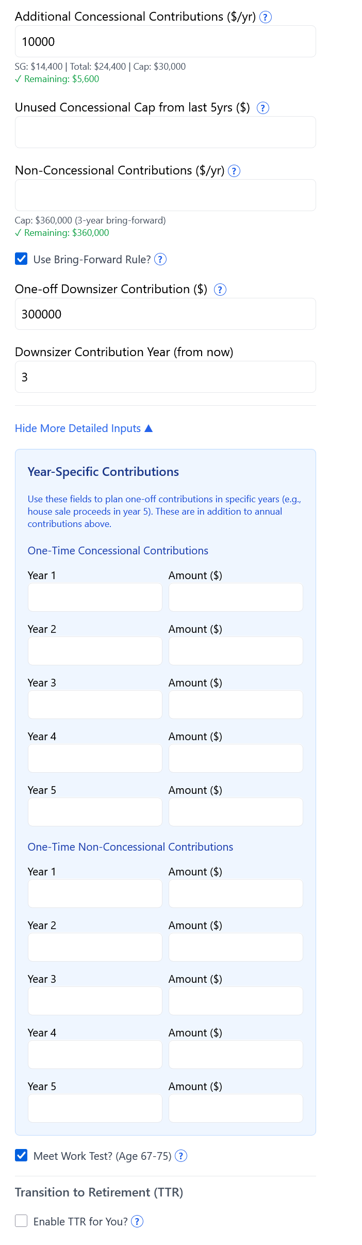Viewport: 362px width, 1245px height.
Task: Focus Amount field for concessional Year 3
Action: pyautogui.click(x=236, y=704)
